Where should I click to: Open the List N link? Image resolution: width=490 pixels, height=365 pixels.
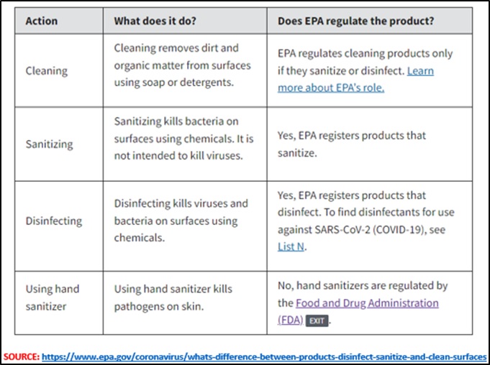(291, 246)
